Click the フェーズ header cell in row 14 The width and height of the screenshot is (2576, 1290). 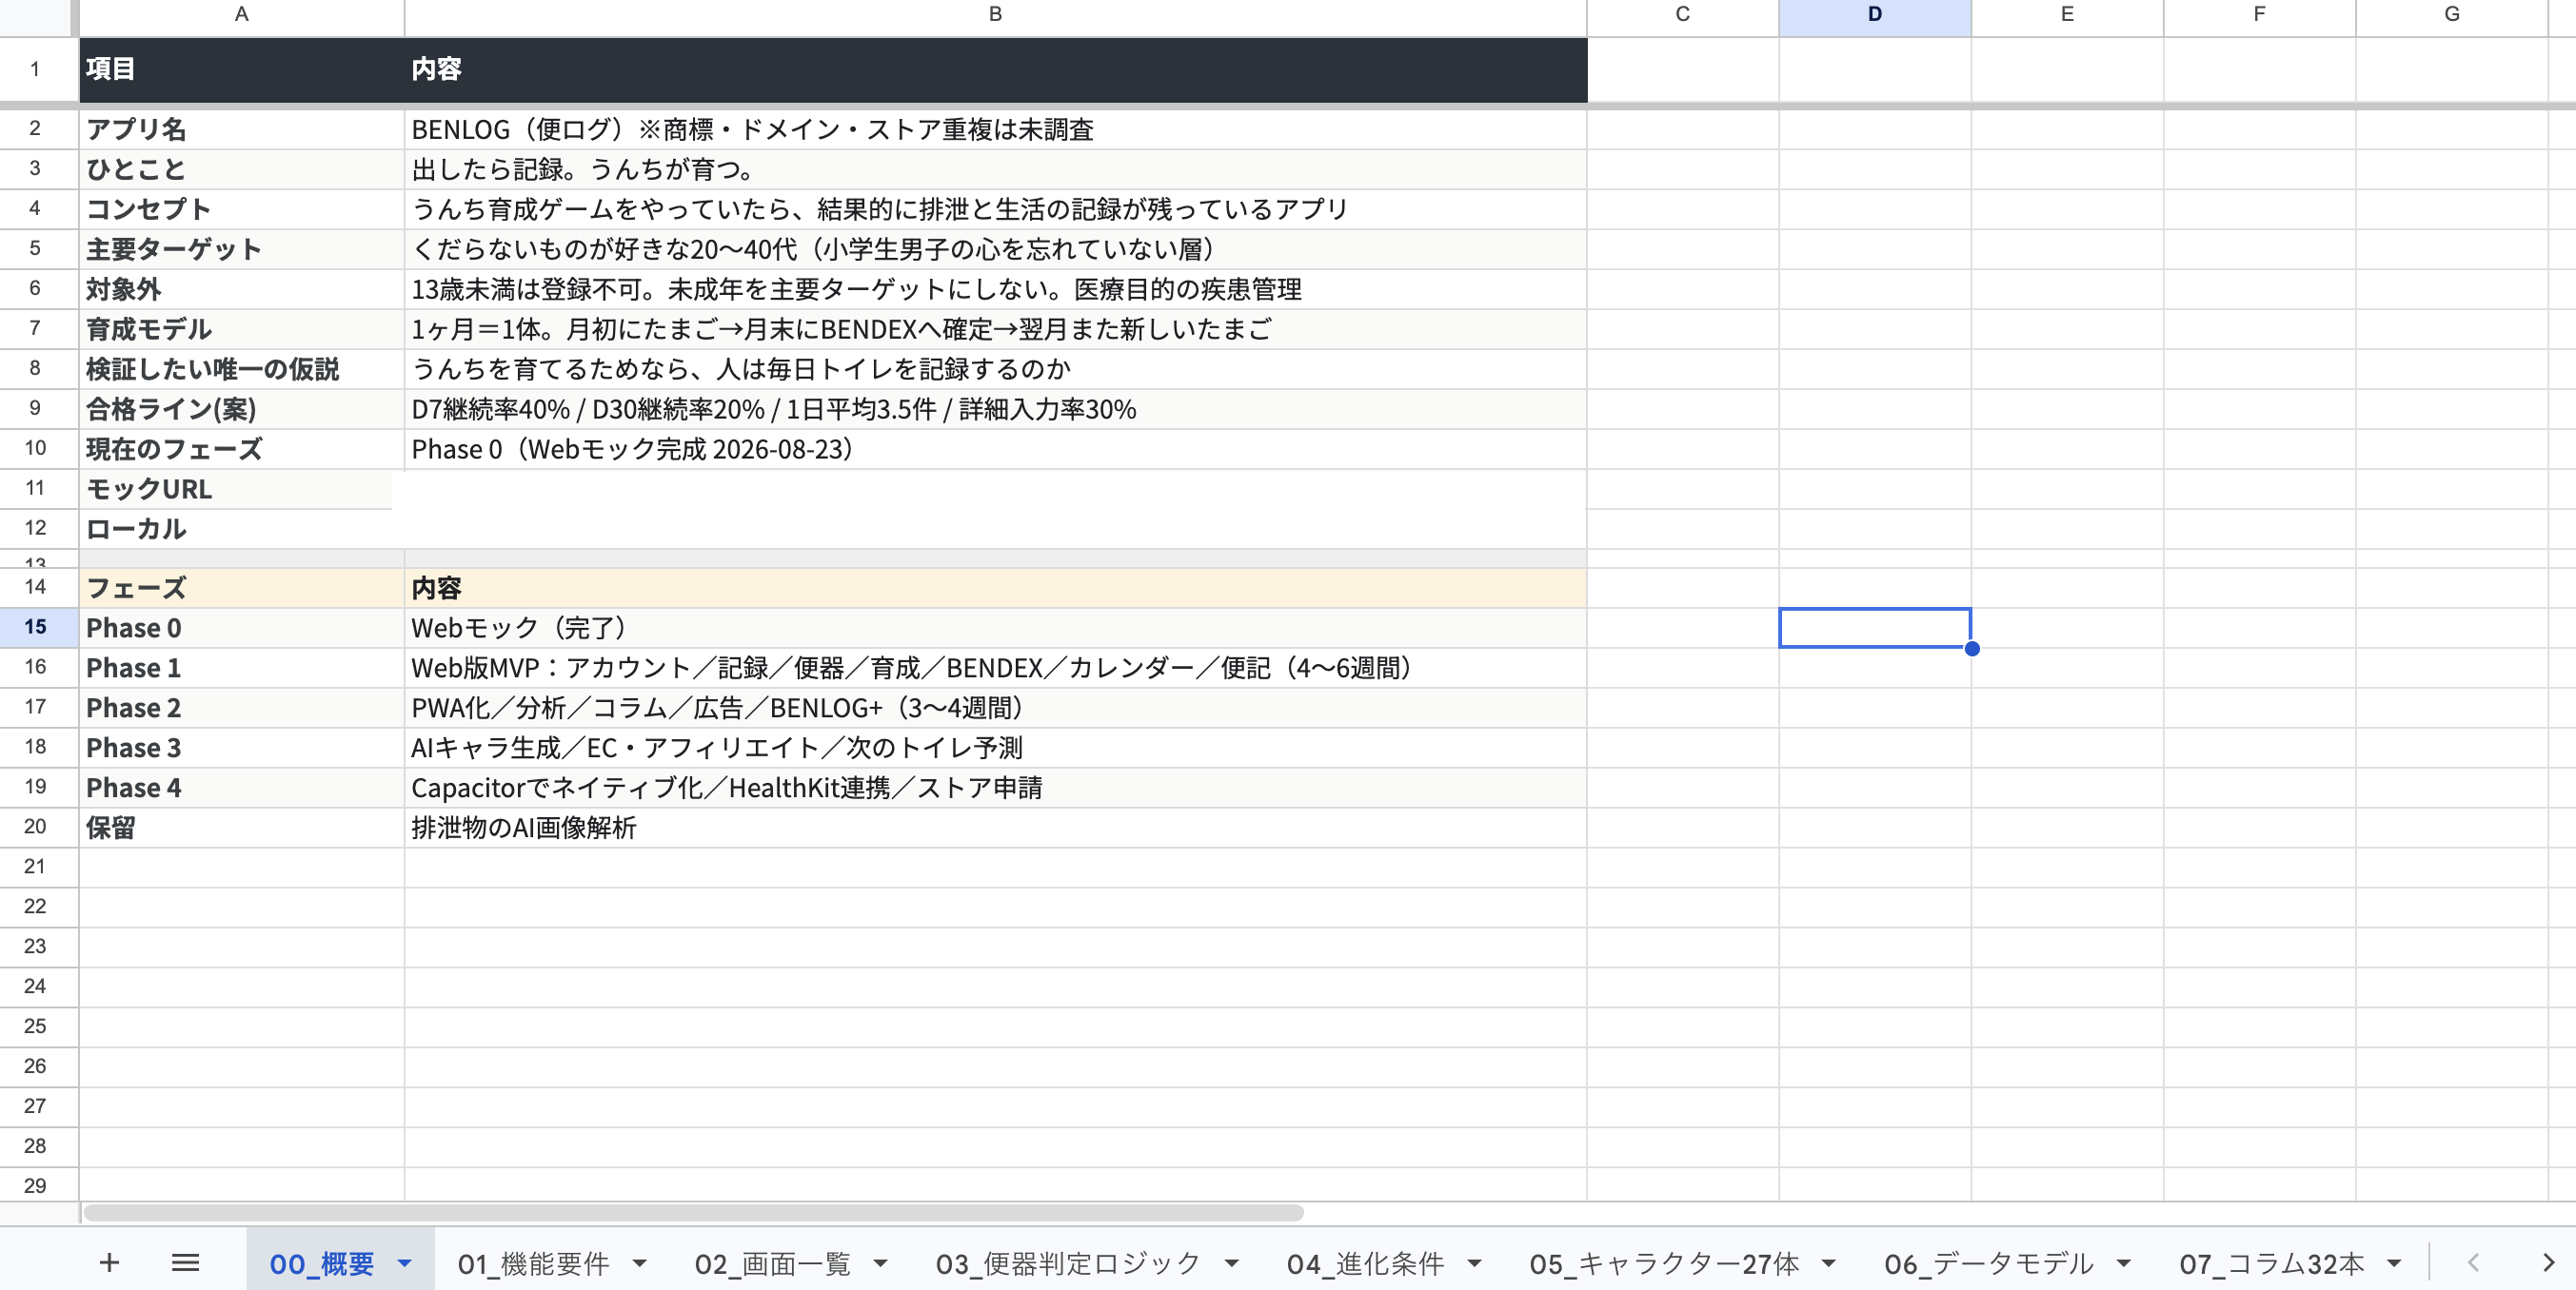pos(241,589)
